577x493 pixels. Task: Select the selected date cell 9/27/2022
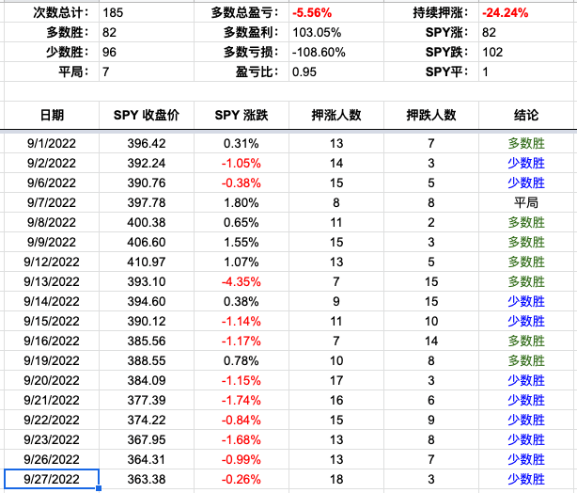pos(52,480)
